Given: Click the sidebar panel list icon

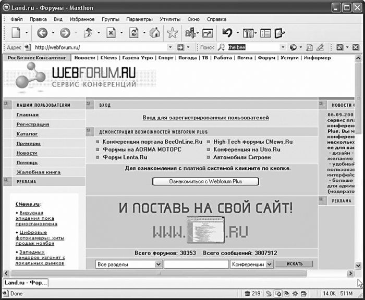Looking at the screenshot, I should 265,33.
